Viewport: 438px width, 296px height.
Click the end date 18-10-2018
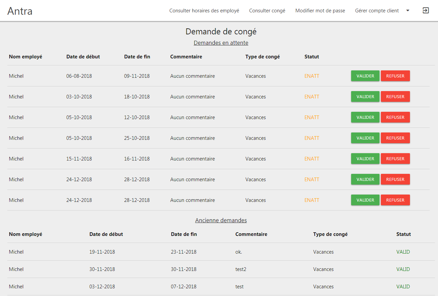pyautogui.click(x=137, y=97)
